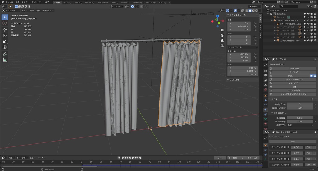Open the レンダー menu

(25, 2)
